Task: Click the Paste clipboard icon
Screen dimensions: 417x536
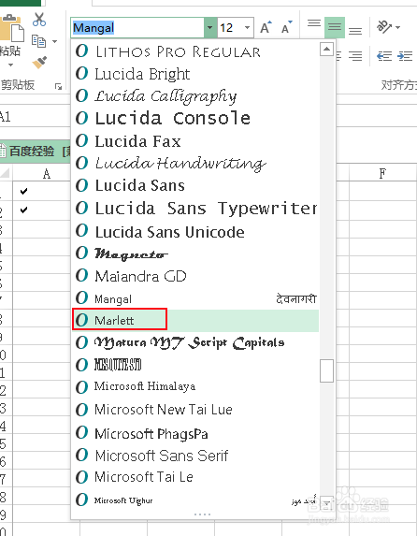Action: [x=12, y=28]
